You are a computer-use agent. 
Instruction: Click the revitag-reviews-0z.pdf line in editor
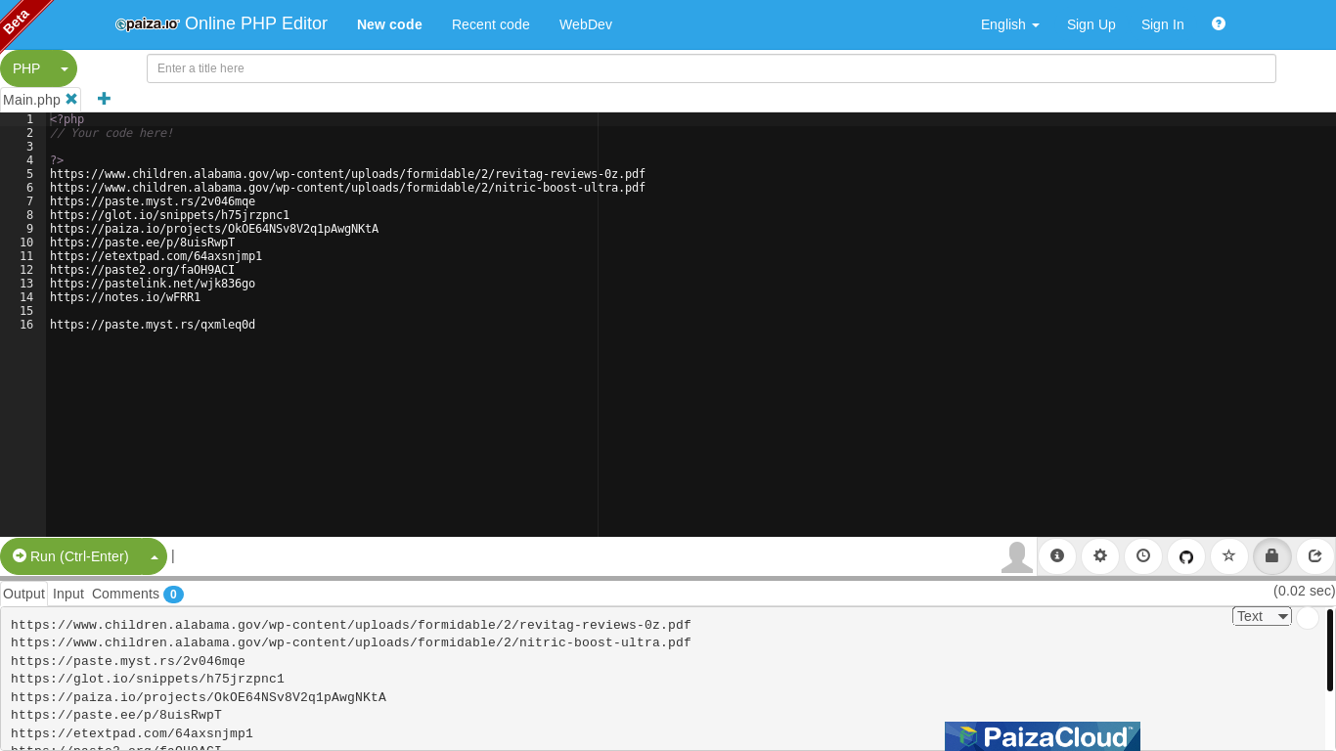pos(347,174)
